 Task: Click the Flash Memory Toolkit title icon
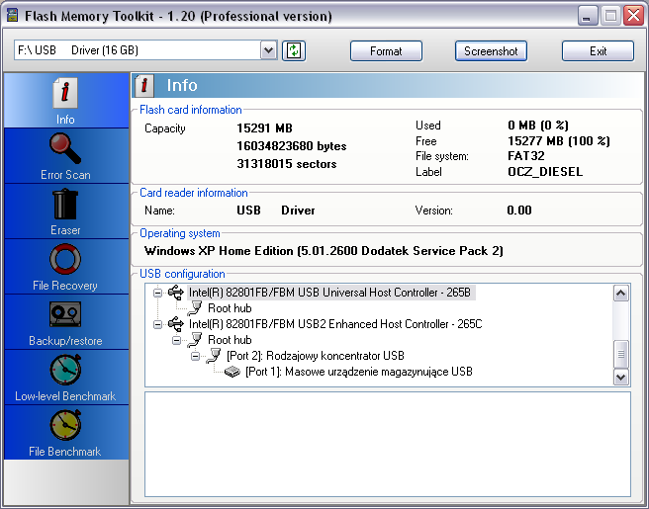point(13,15)
